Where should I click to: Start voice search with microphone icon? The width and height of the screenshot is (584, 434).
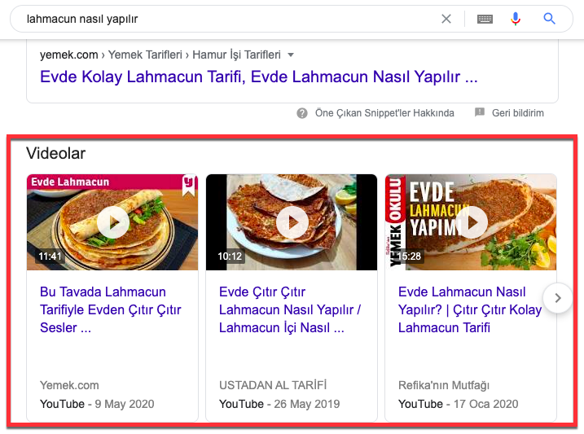pos(516,19)
